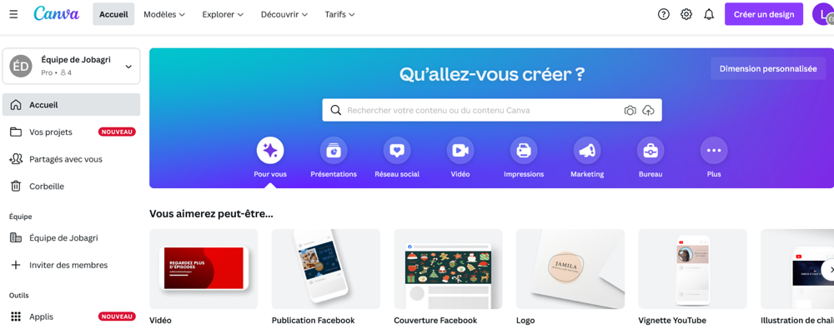Choose the Vidéo category icon
Image resolution: width=834 pixels, height=334 pixels.
point(460,151)
